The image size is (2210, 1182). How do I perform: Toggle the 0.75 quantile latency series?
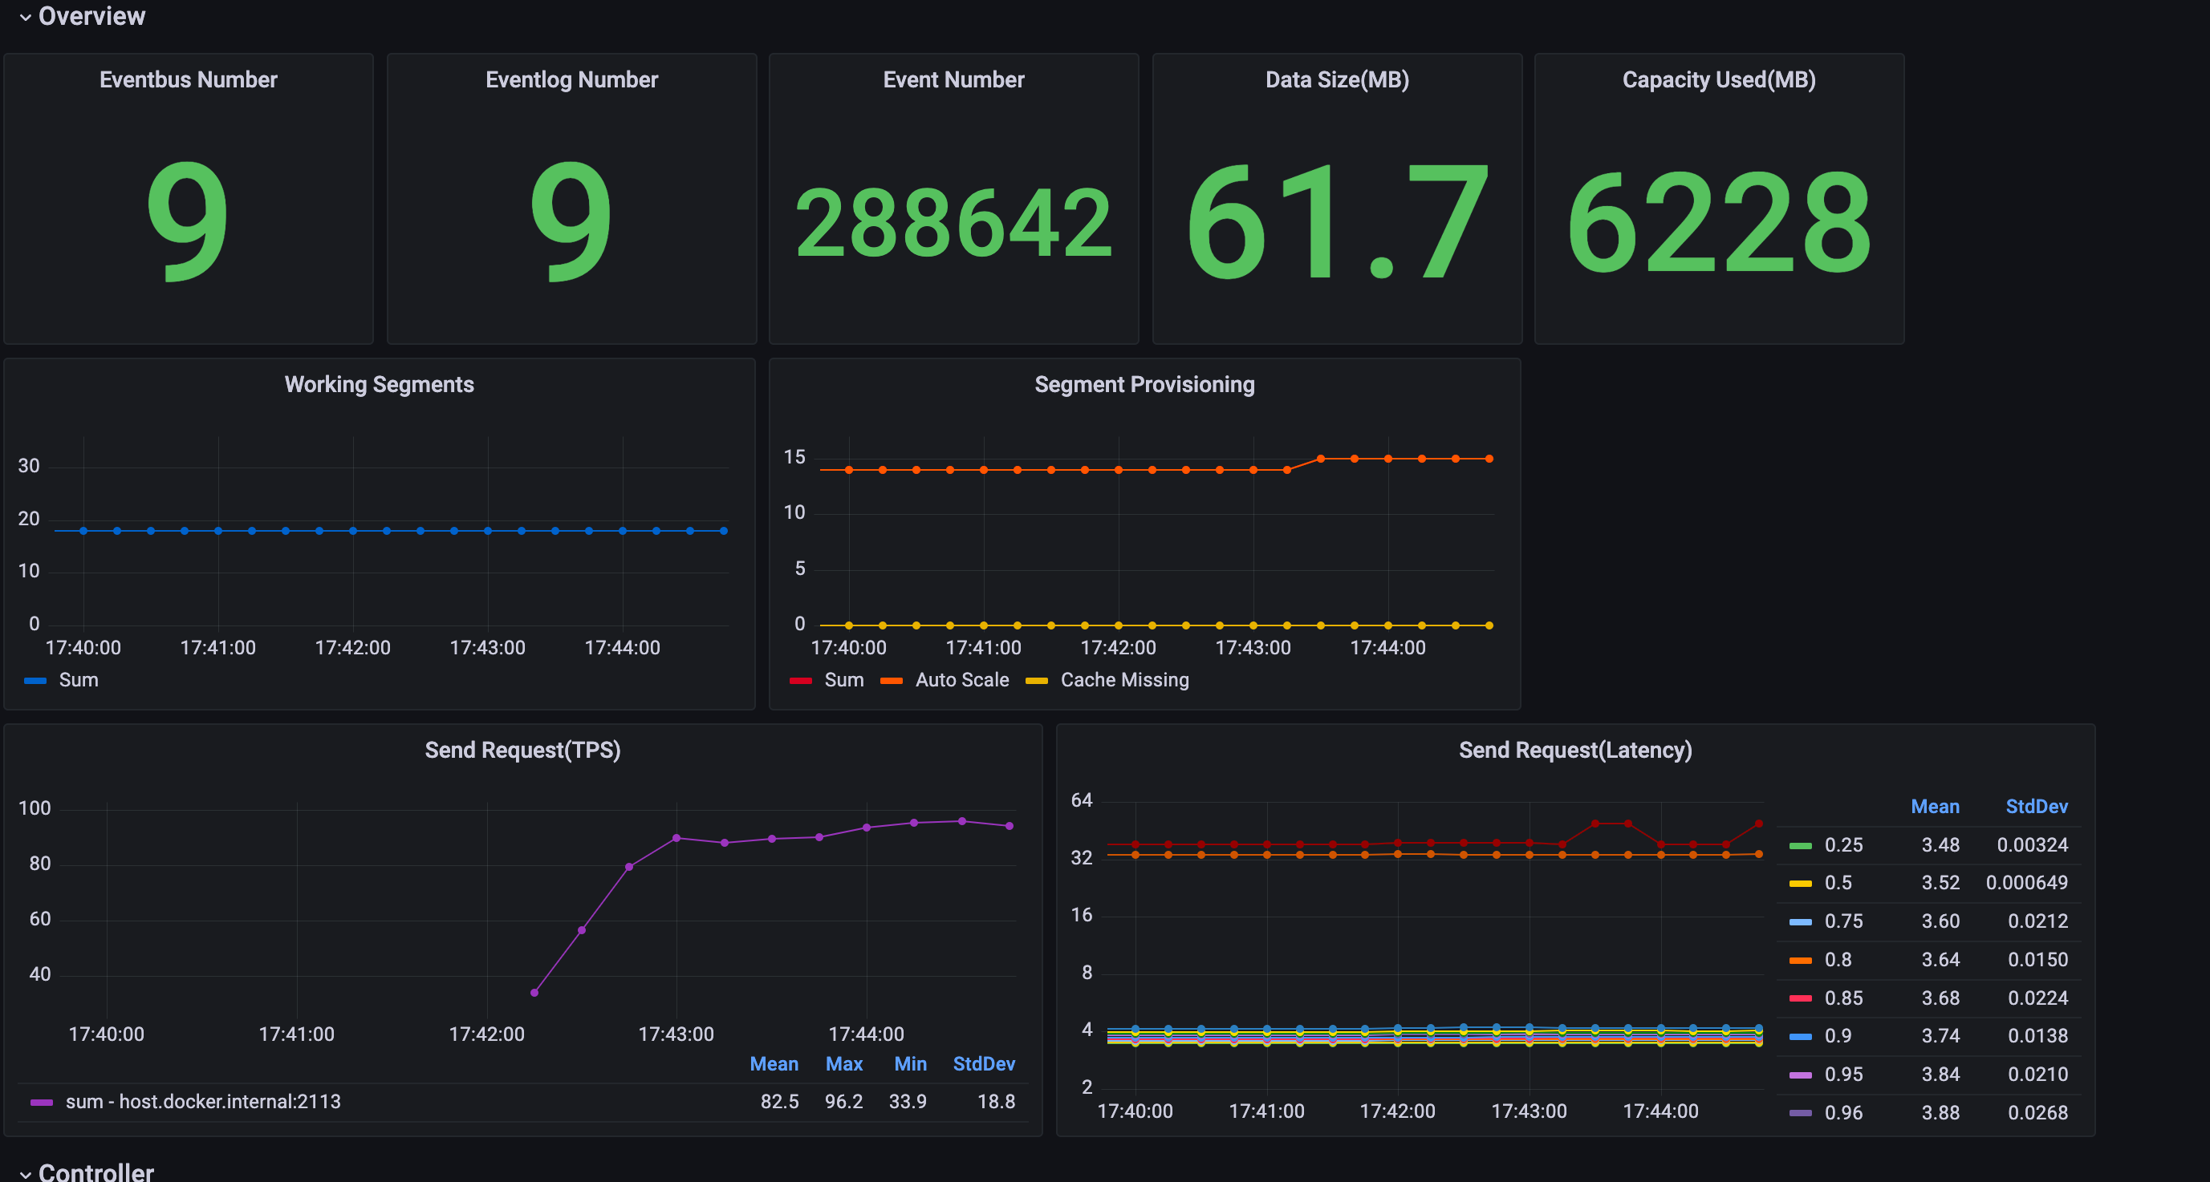(1843, 921)
